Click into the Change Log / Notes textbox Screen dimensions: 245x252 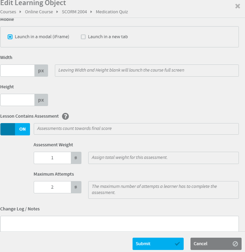pos(119,224)
